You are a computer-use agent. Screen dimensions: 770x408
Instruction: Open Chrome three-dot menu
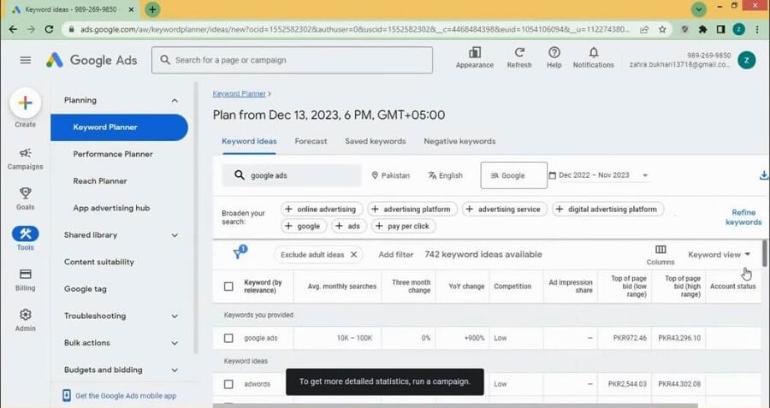pyautogui.click(x=757, y=29)
